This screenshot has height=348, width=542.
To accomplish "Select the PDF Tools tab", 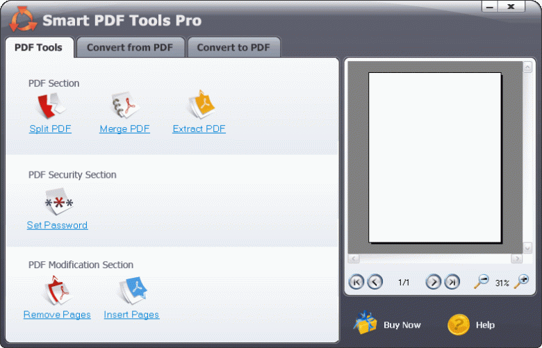I will point(38,48).
